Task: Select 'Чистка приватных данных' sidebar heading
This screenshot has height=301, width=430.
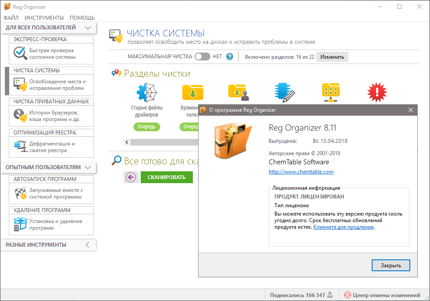Action: click(51, 102)
